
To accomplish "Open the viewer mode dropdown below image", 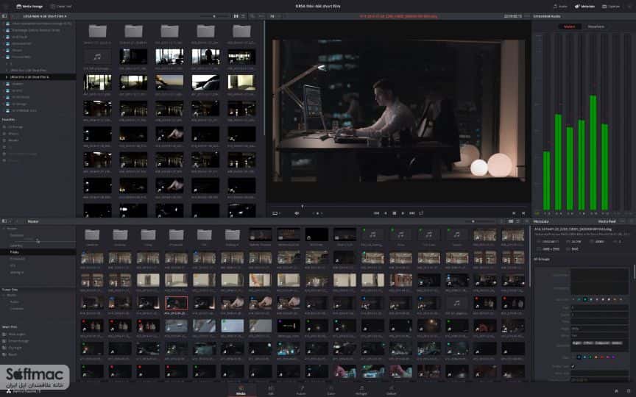I will click(x=276, y=213).
